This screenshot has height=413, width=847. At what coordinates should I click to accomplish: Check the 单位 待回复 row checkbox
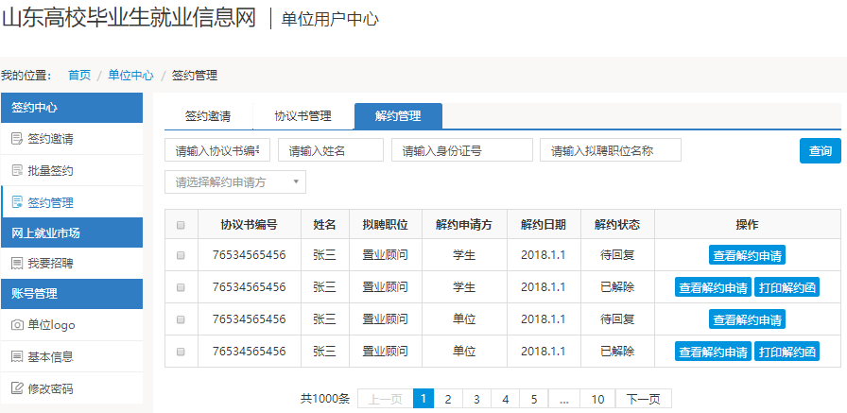click(181, 319)
